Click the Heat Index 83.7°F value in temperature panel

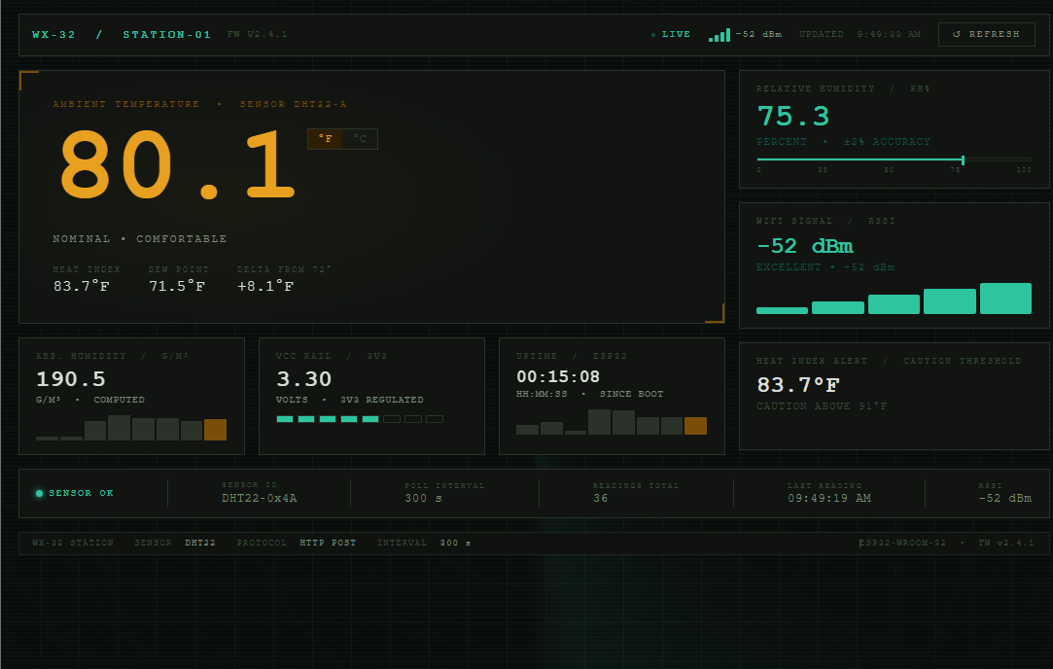point(82,286)
